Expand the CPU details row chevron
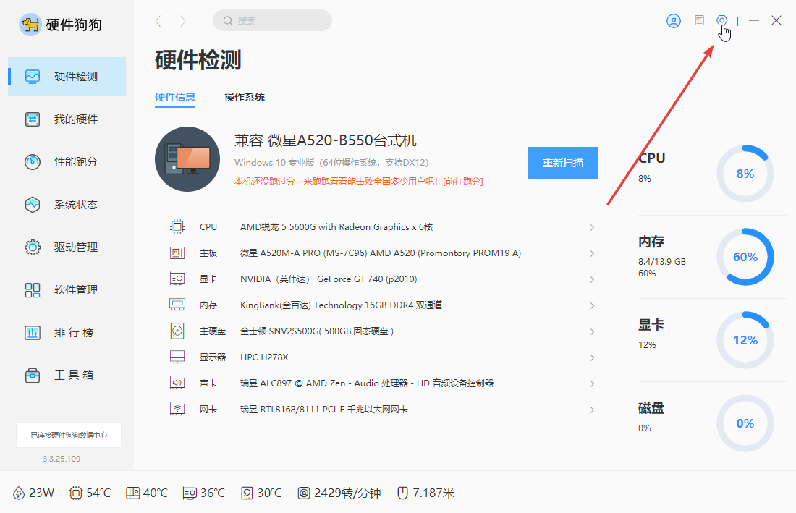The height and width of the screenshot is (513, 796). point(592,227)
